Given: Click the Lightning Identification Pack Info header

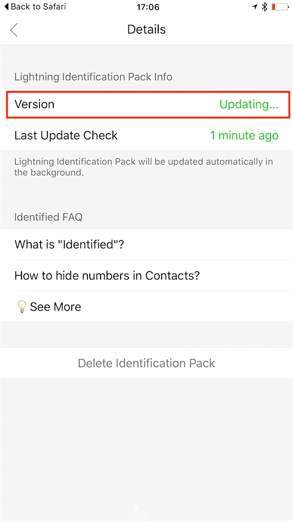Looking at the screenshot, I should [93, 77].
